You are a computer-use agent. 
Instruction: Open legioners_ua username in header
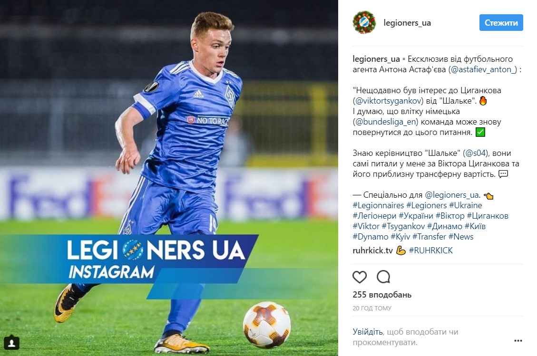(x=407, y=23)
